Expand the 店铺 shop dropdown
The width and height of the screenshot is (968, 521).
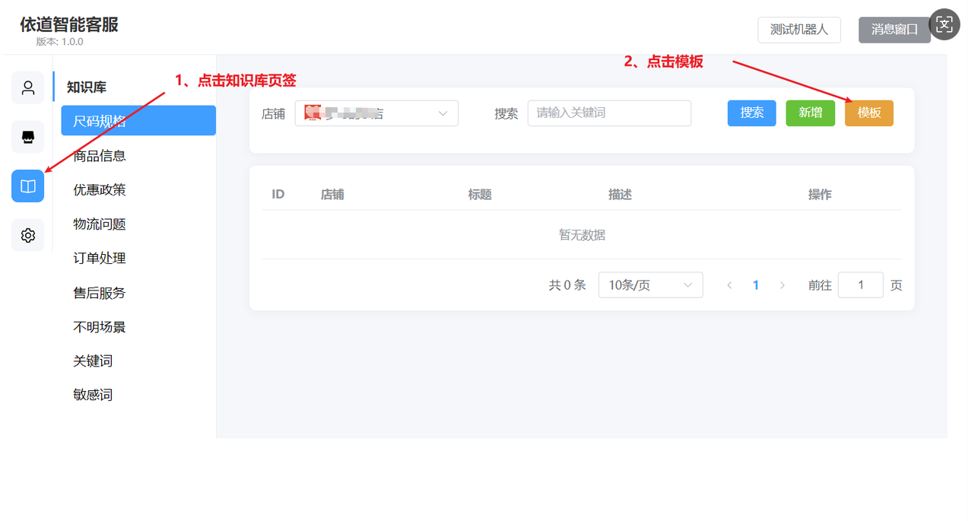point(376,113)
